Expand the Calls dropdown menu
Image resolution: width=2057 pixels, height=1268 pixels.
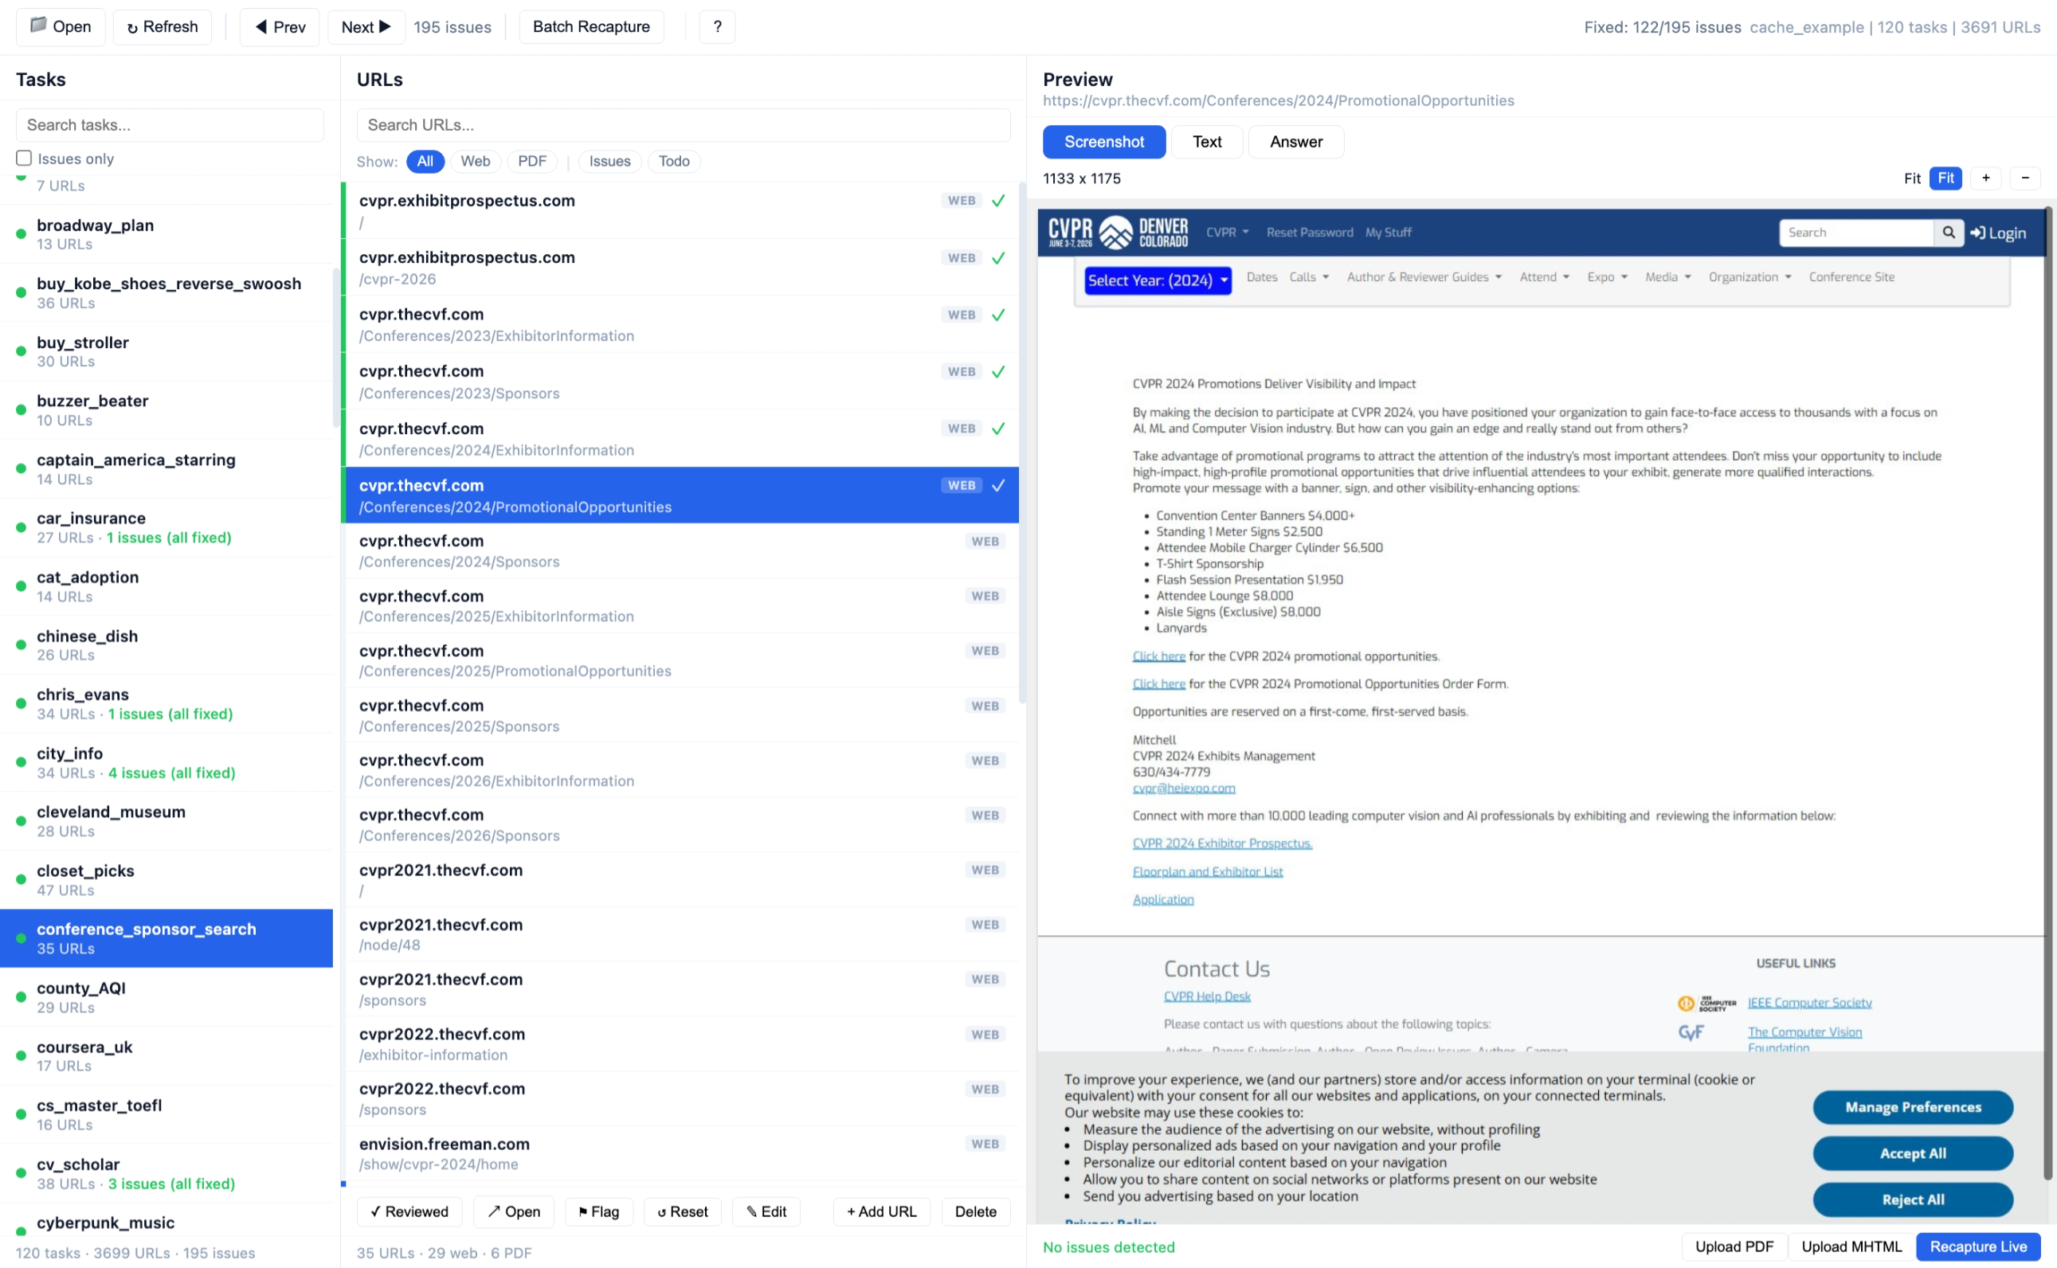(x=1308, y=276)
